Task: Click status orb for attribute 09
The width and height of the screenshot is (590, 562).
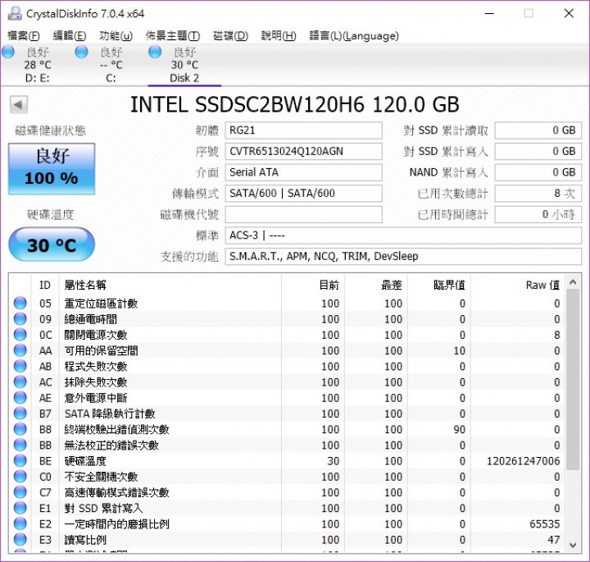Action: click(20, 319)
